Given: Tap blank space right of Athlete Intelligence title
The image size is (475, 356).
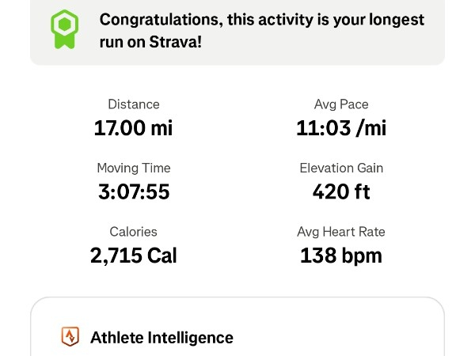Looking at the screenshot, I should click(x=340, y=338).
